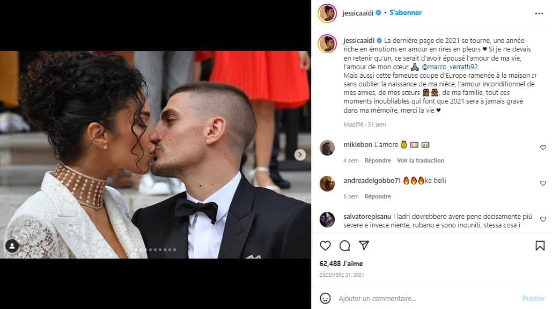View the 62,488 J'aime likes list
Viewport: 552px width, 309px height.
tap(341, 263)
